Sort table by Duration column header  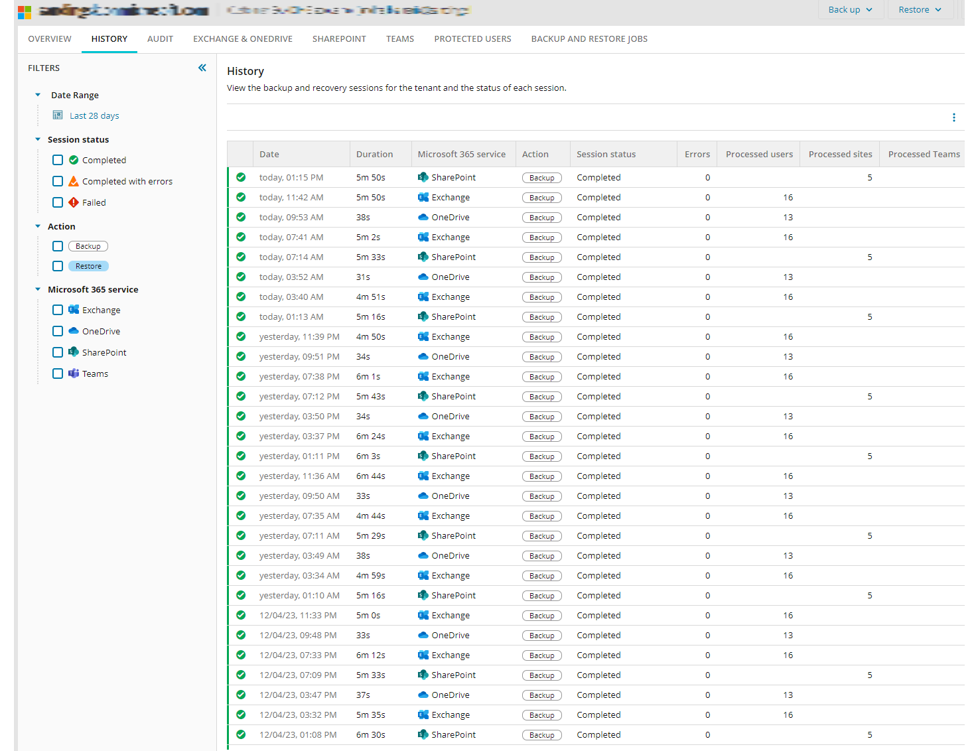(374, 154)
